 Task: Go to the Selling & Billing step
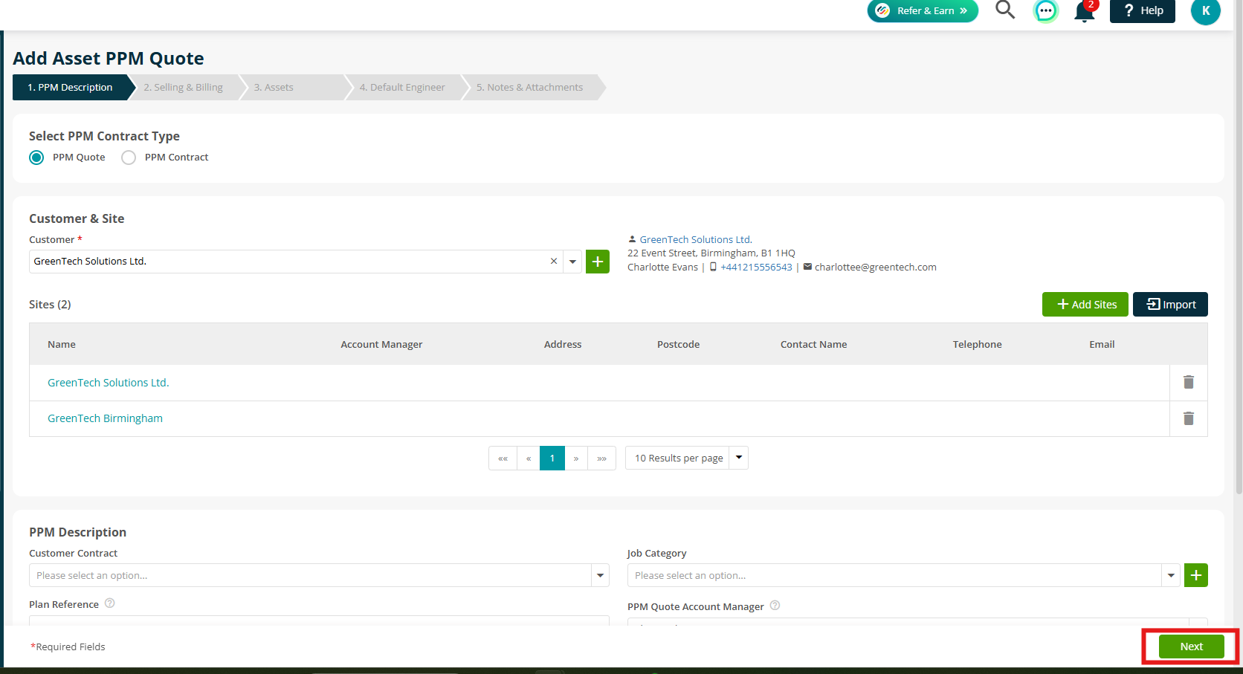[x=184, y=87]
